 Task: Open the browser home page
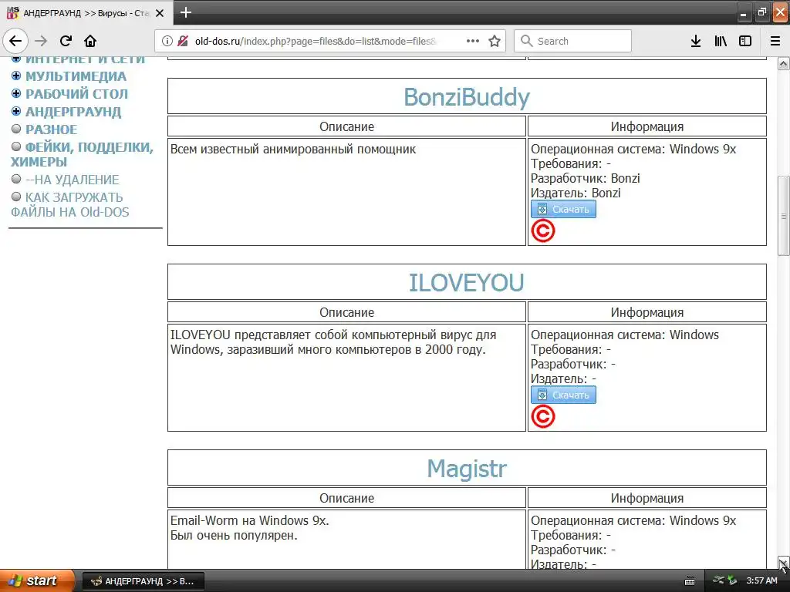(90, 41)
